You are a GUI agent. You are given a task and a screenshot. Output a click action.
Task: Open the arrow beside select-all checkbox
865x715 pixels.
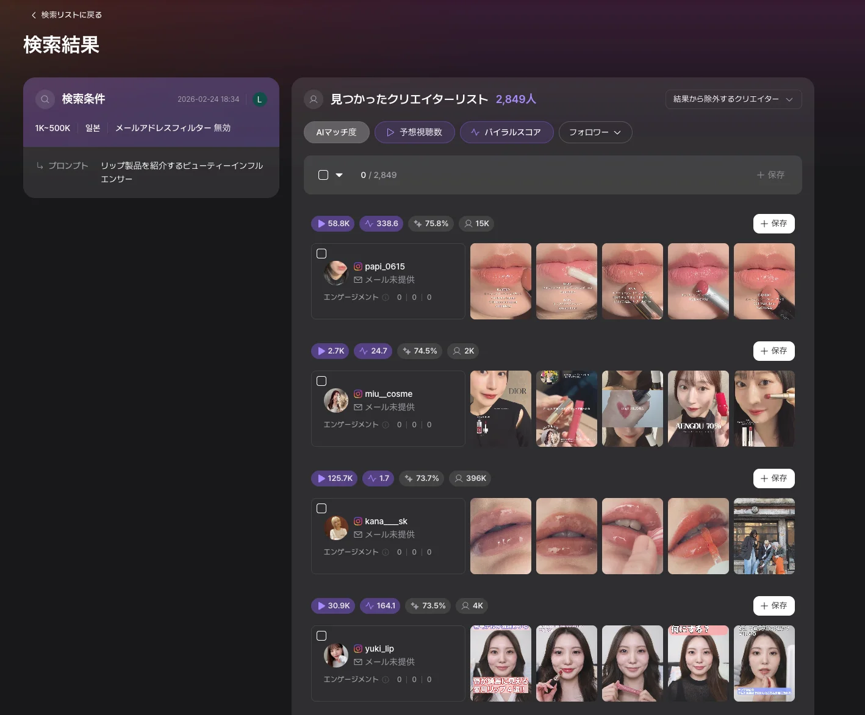point(339,175)
